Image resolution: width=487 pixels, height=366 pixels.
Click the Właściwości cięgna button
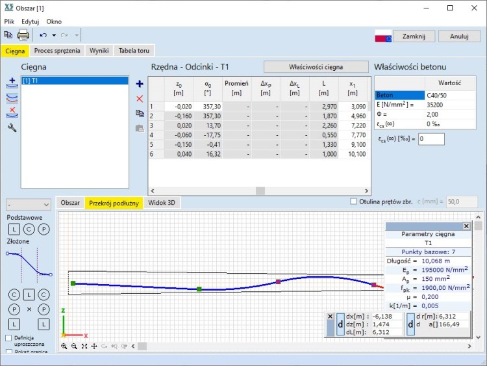[316, 66]
